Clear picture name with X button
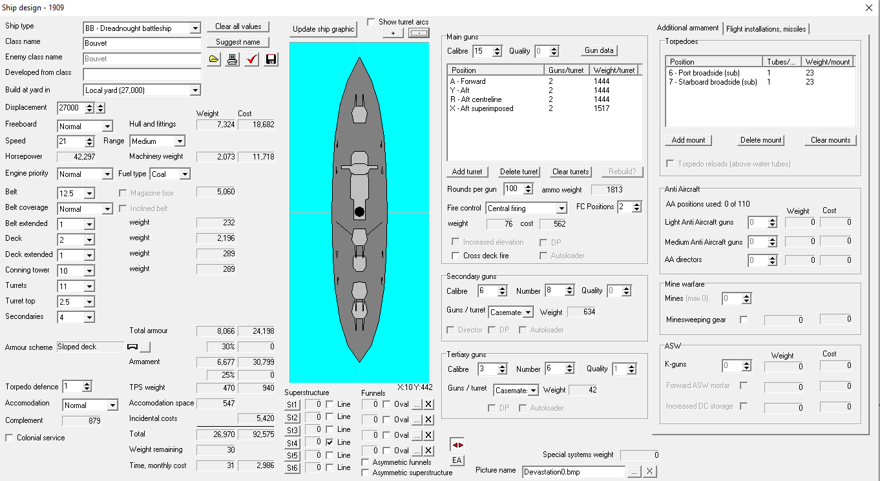 coord(649,471)
